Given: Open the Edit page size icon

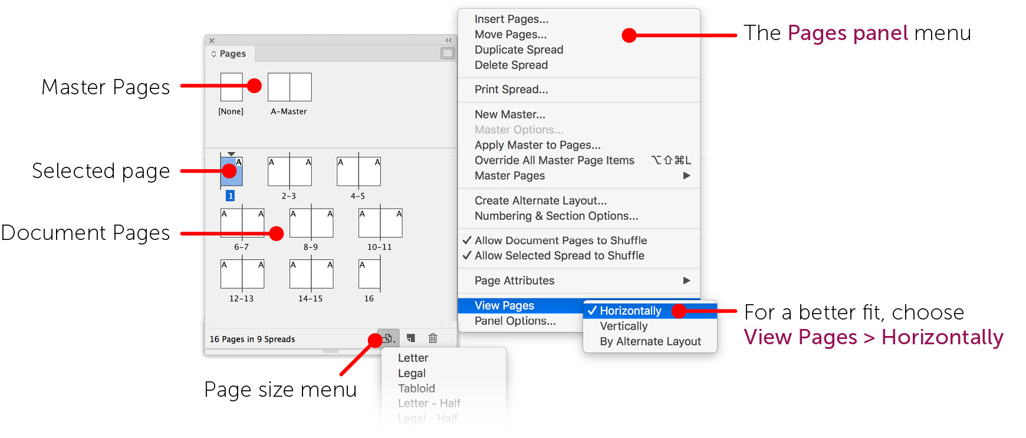Looking at the screenshot, I should (388, 338).
